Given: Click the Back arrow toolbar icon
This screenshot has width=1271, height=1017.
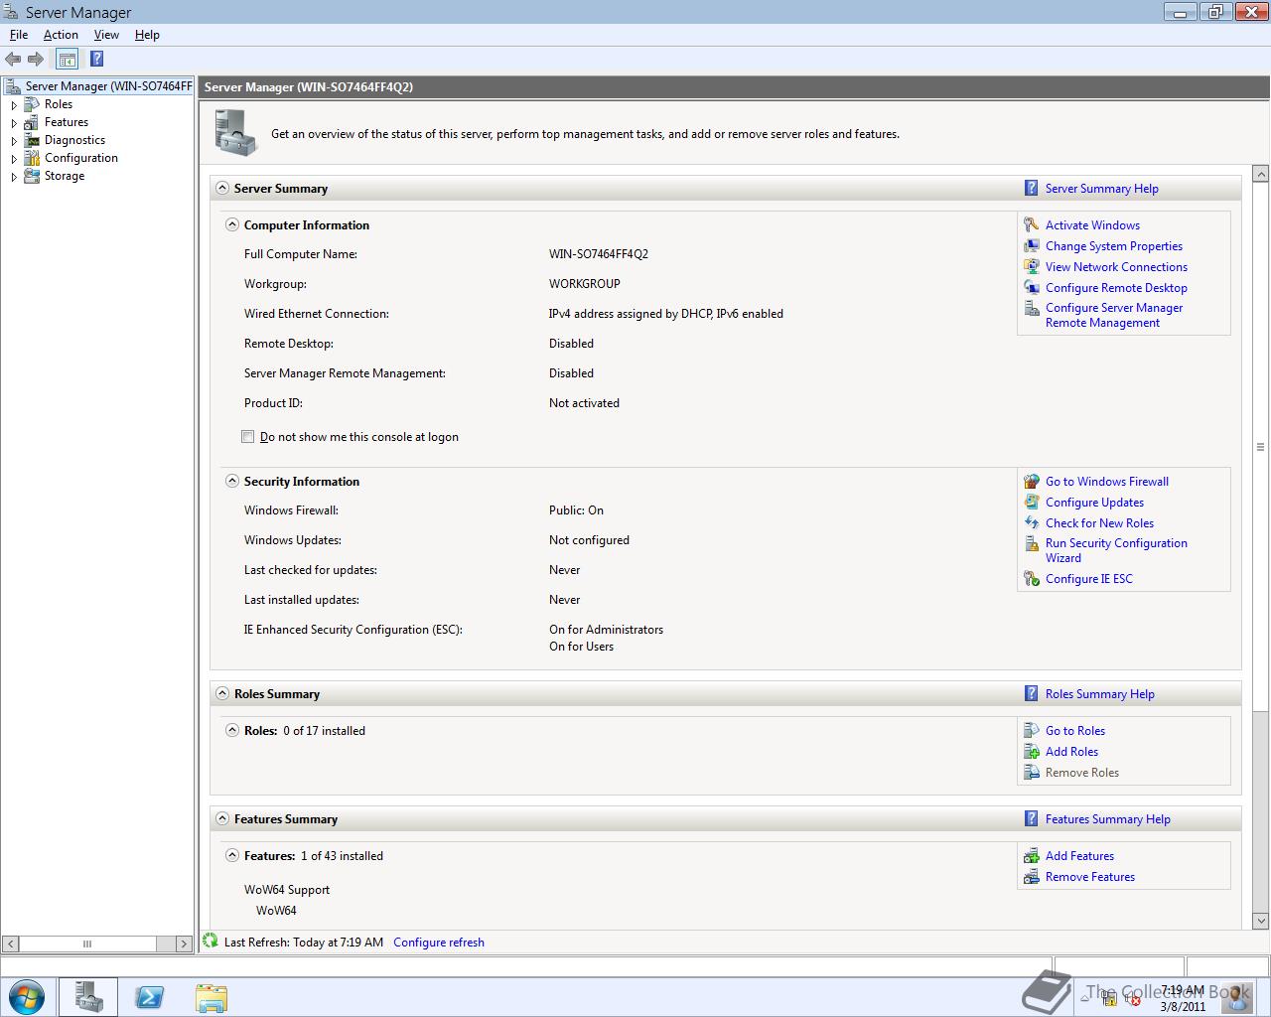Looking at the screenshot, I should point(13,60).
